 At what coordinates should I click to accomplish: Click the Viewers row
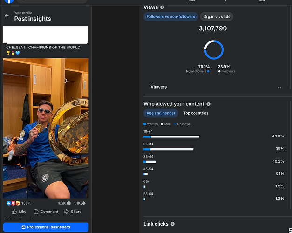click(215, 87)
